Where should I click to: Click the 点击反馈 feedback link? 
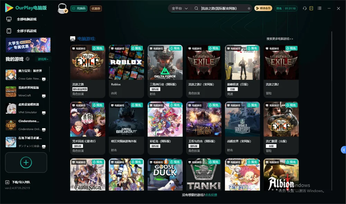(x=211, y=195)
